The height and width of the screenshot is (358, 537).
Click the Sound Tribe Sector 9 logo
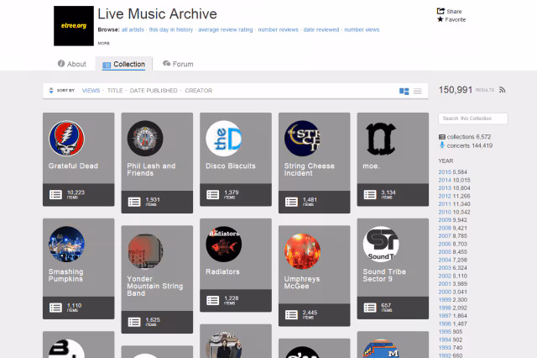(381, 245)
